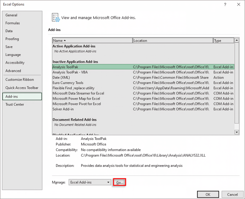245x199 pixels.
Task: Click the Inactive Application Add-ins heading
Action: coord(75,62)
